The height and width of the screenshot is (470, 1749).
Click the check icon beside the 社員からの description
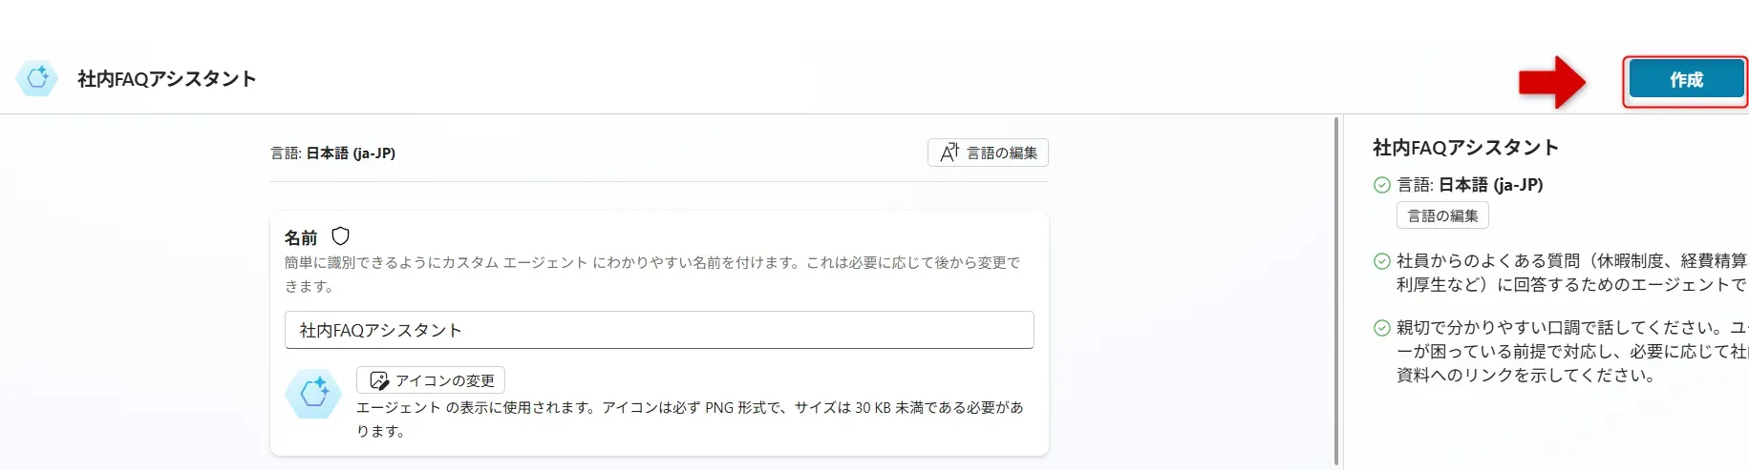1381,261
